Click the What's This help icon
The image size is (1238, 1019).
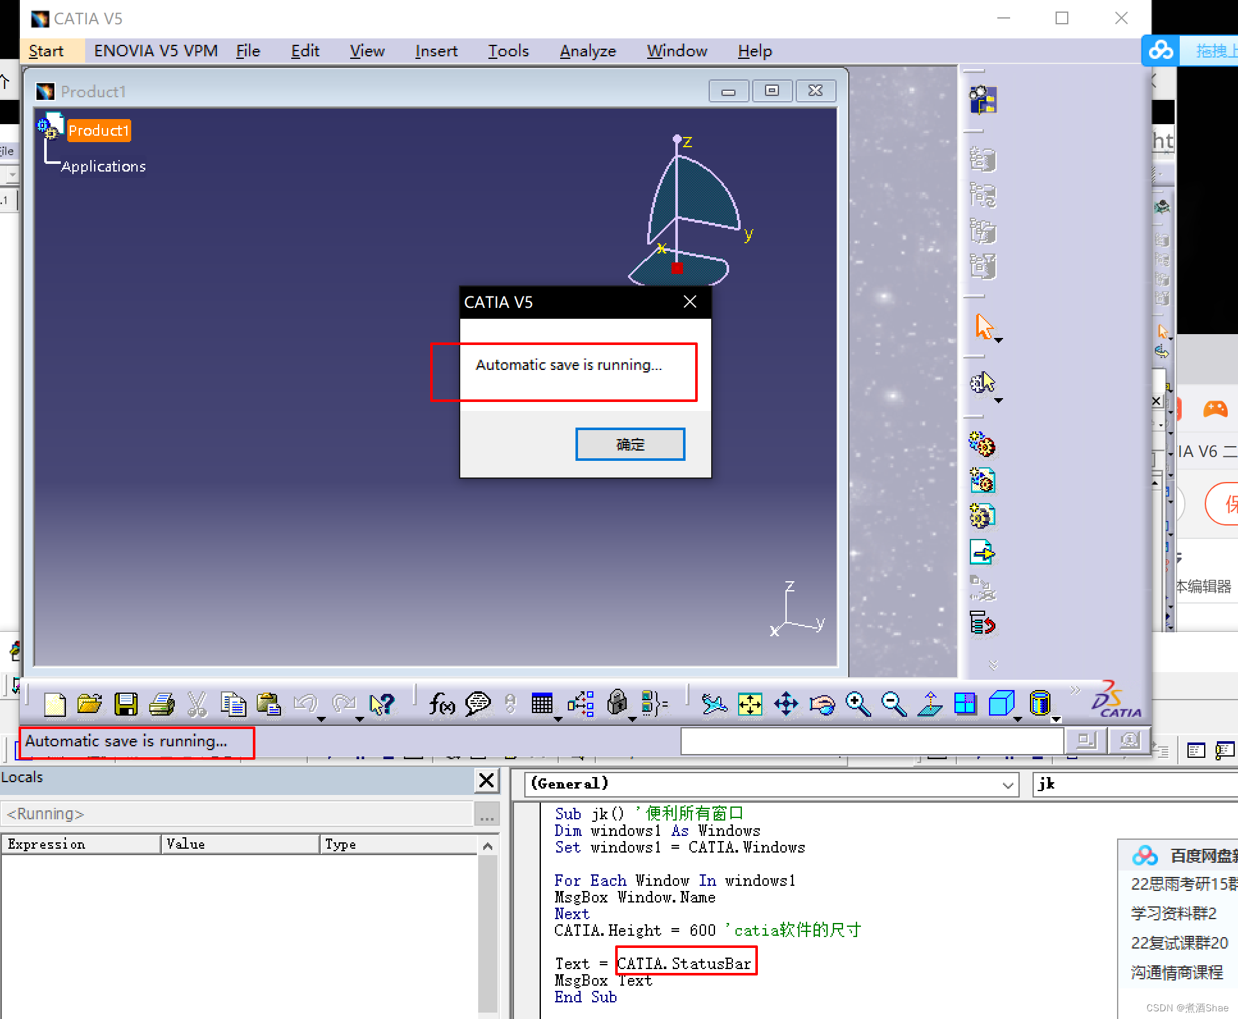pyautogui.click(x=382, y=705)
